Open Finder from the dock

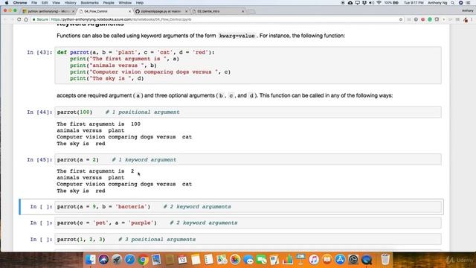coord(90,260)
